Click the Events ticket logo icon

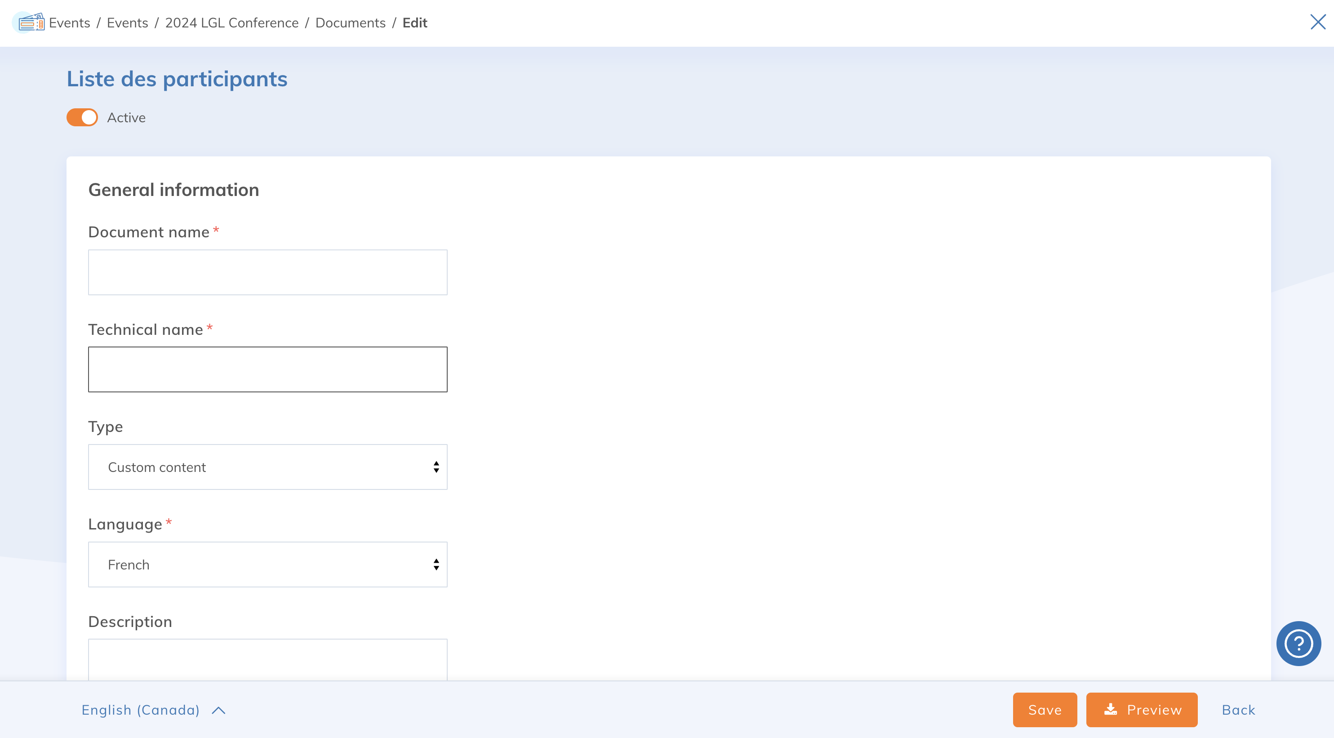pyautogui.click(x=30, y=23)
